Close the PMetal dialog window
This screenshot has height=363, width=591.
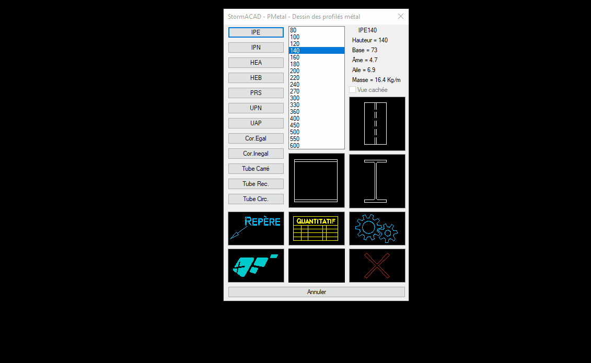coord(401,16)
